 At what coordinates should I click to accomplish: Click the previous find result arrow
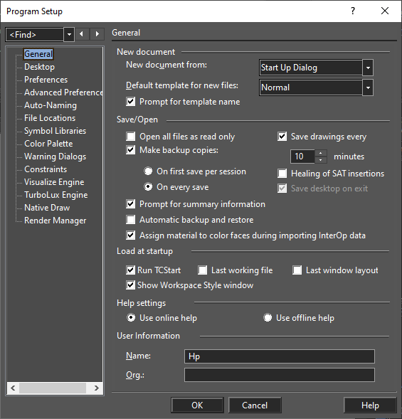pyautogui.click(x=82, y=34)
